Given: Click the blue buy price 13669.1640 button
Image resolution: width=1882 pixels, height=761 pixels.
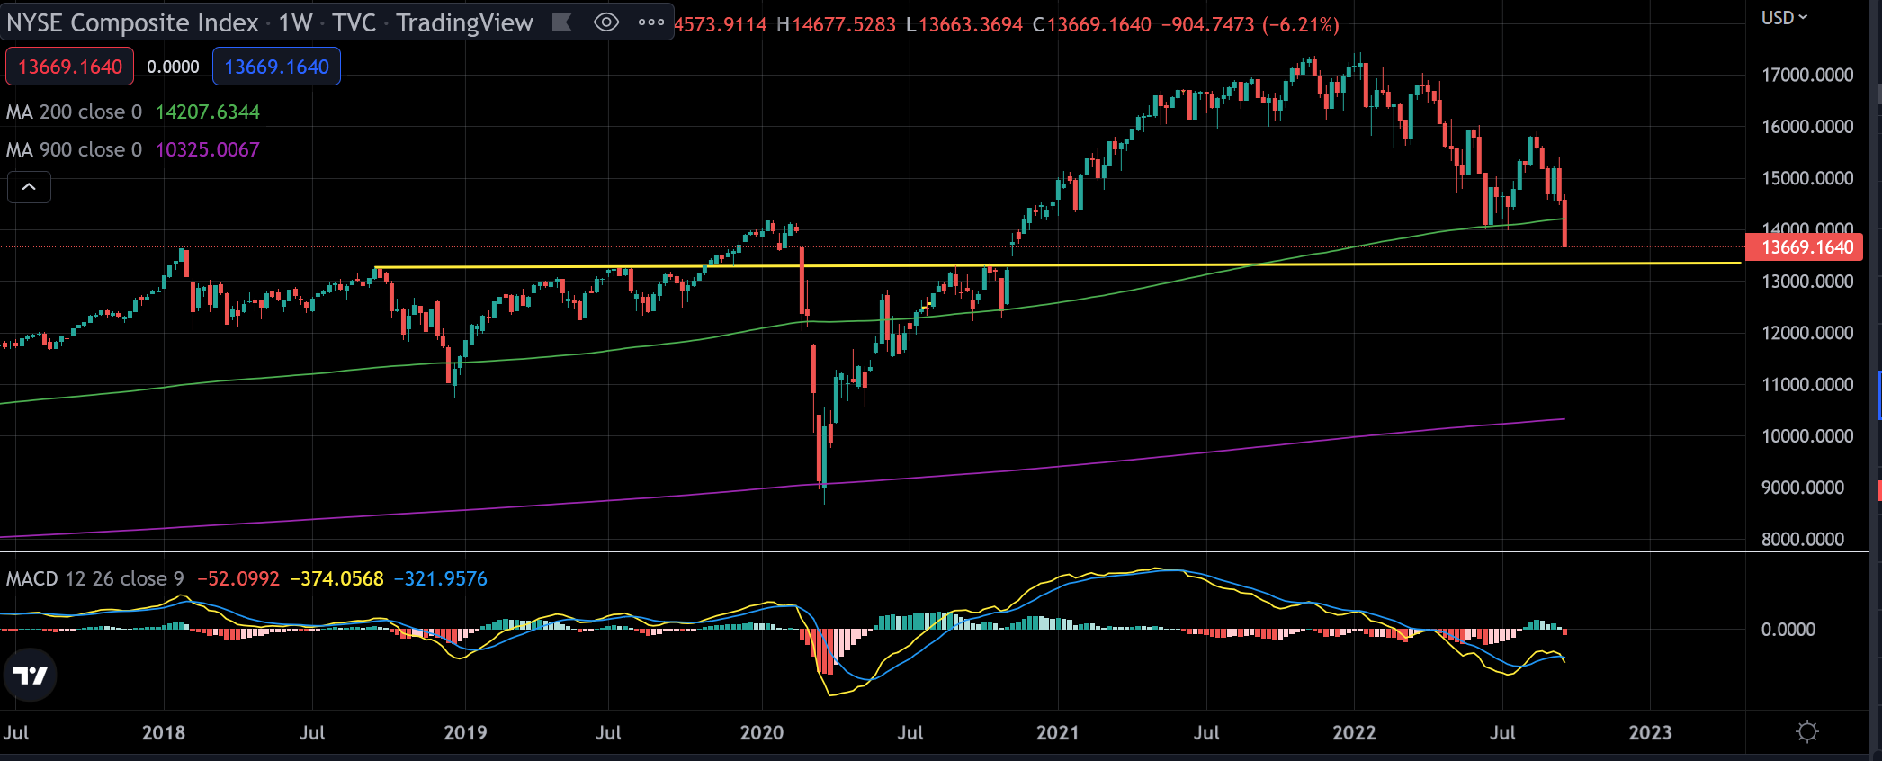Looking at the screenshot, I should coord(276,67).
